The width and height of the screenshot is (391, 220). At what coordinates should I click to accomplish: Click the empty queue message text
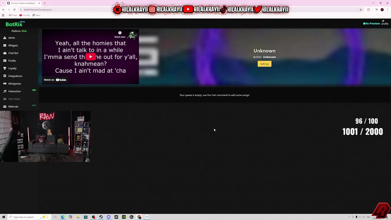pyautogui.click(x=214, y=95)
